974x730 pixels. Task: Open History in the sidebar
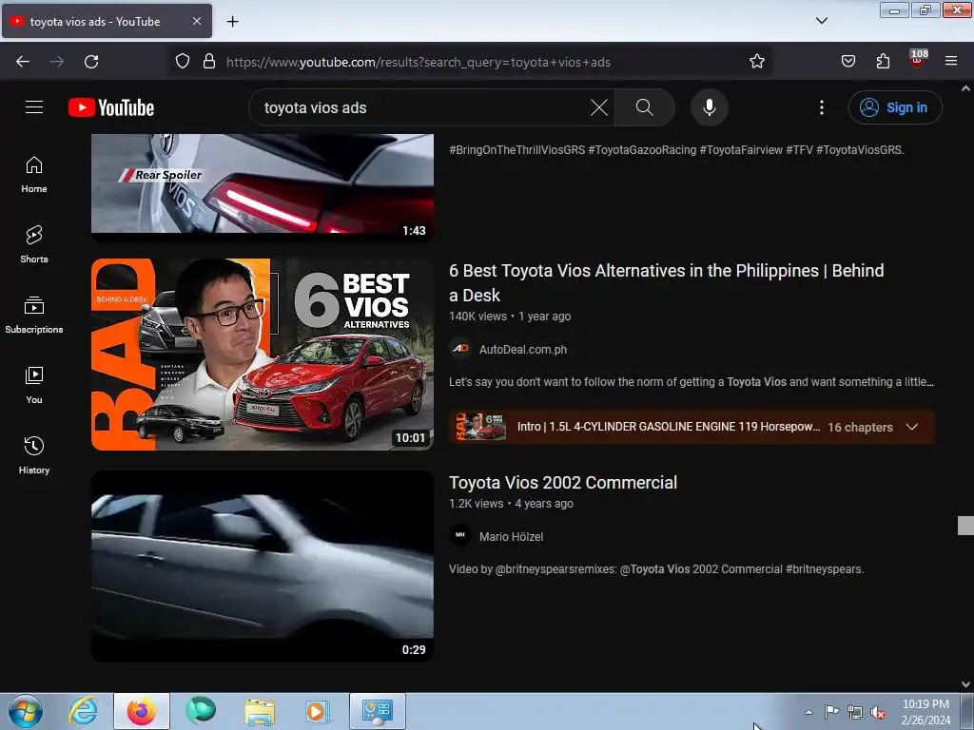click(34, 455)
